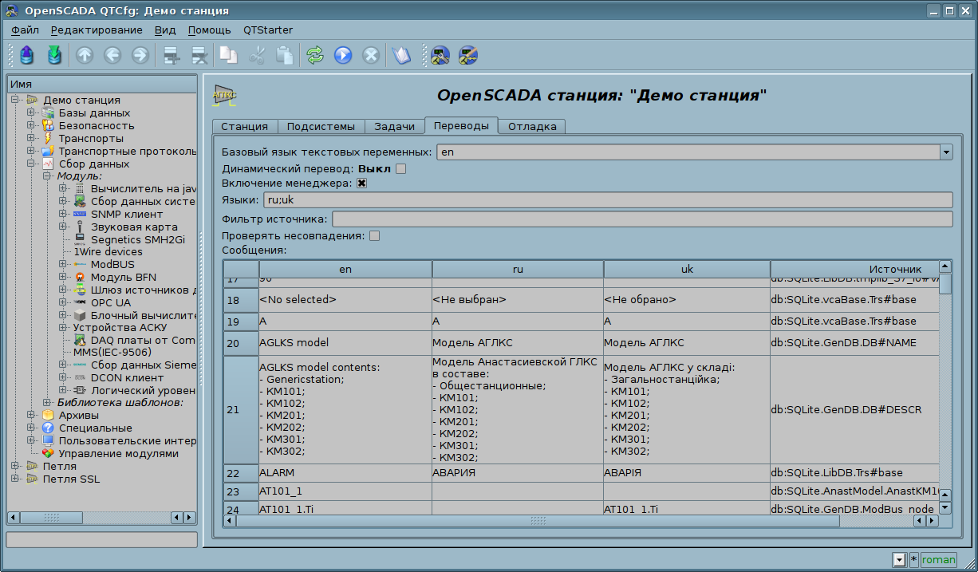Open the base language dropdown
Viewport: 978px width, 572px height.
coord(946,152)
